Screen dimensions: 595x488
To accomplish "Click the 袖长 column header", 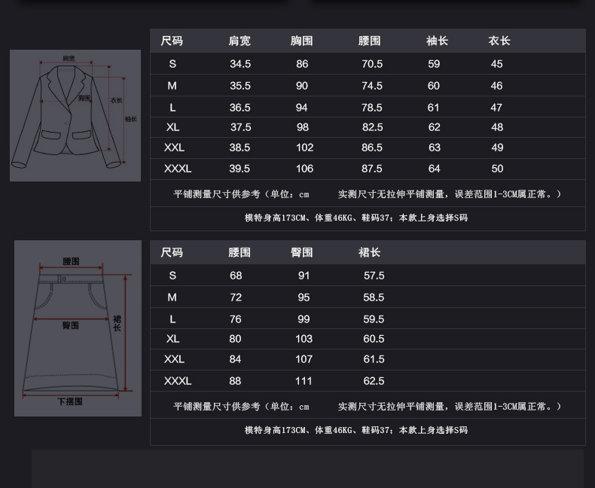I will click(x=437, y=41).
